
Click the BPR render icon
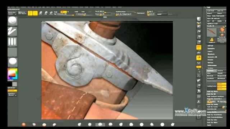click(x=199, y=19)
